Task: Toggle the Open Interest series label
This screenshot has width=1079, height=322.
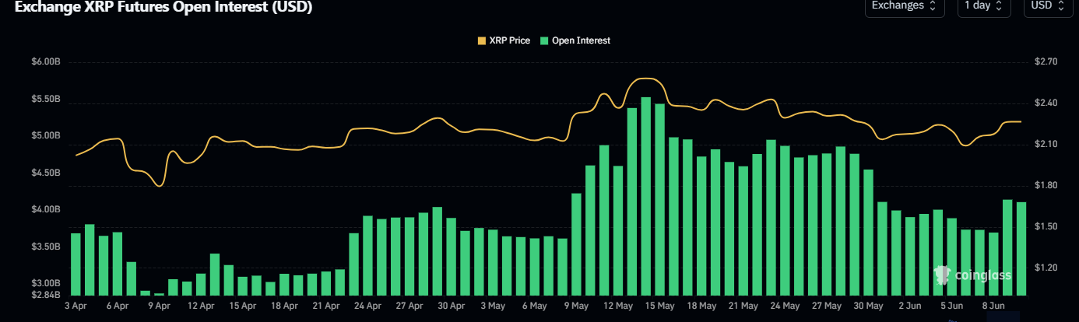Action: pos(581,40)
